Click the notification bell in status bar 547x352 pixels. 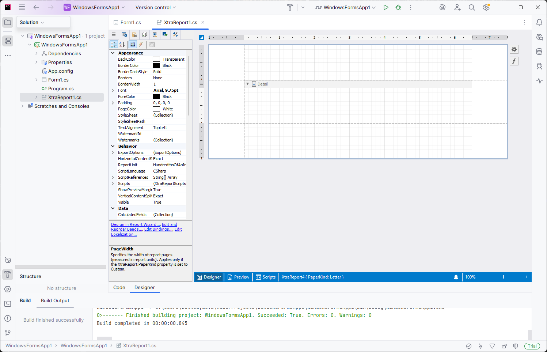tap(456, 277)
